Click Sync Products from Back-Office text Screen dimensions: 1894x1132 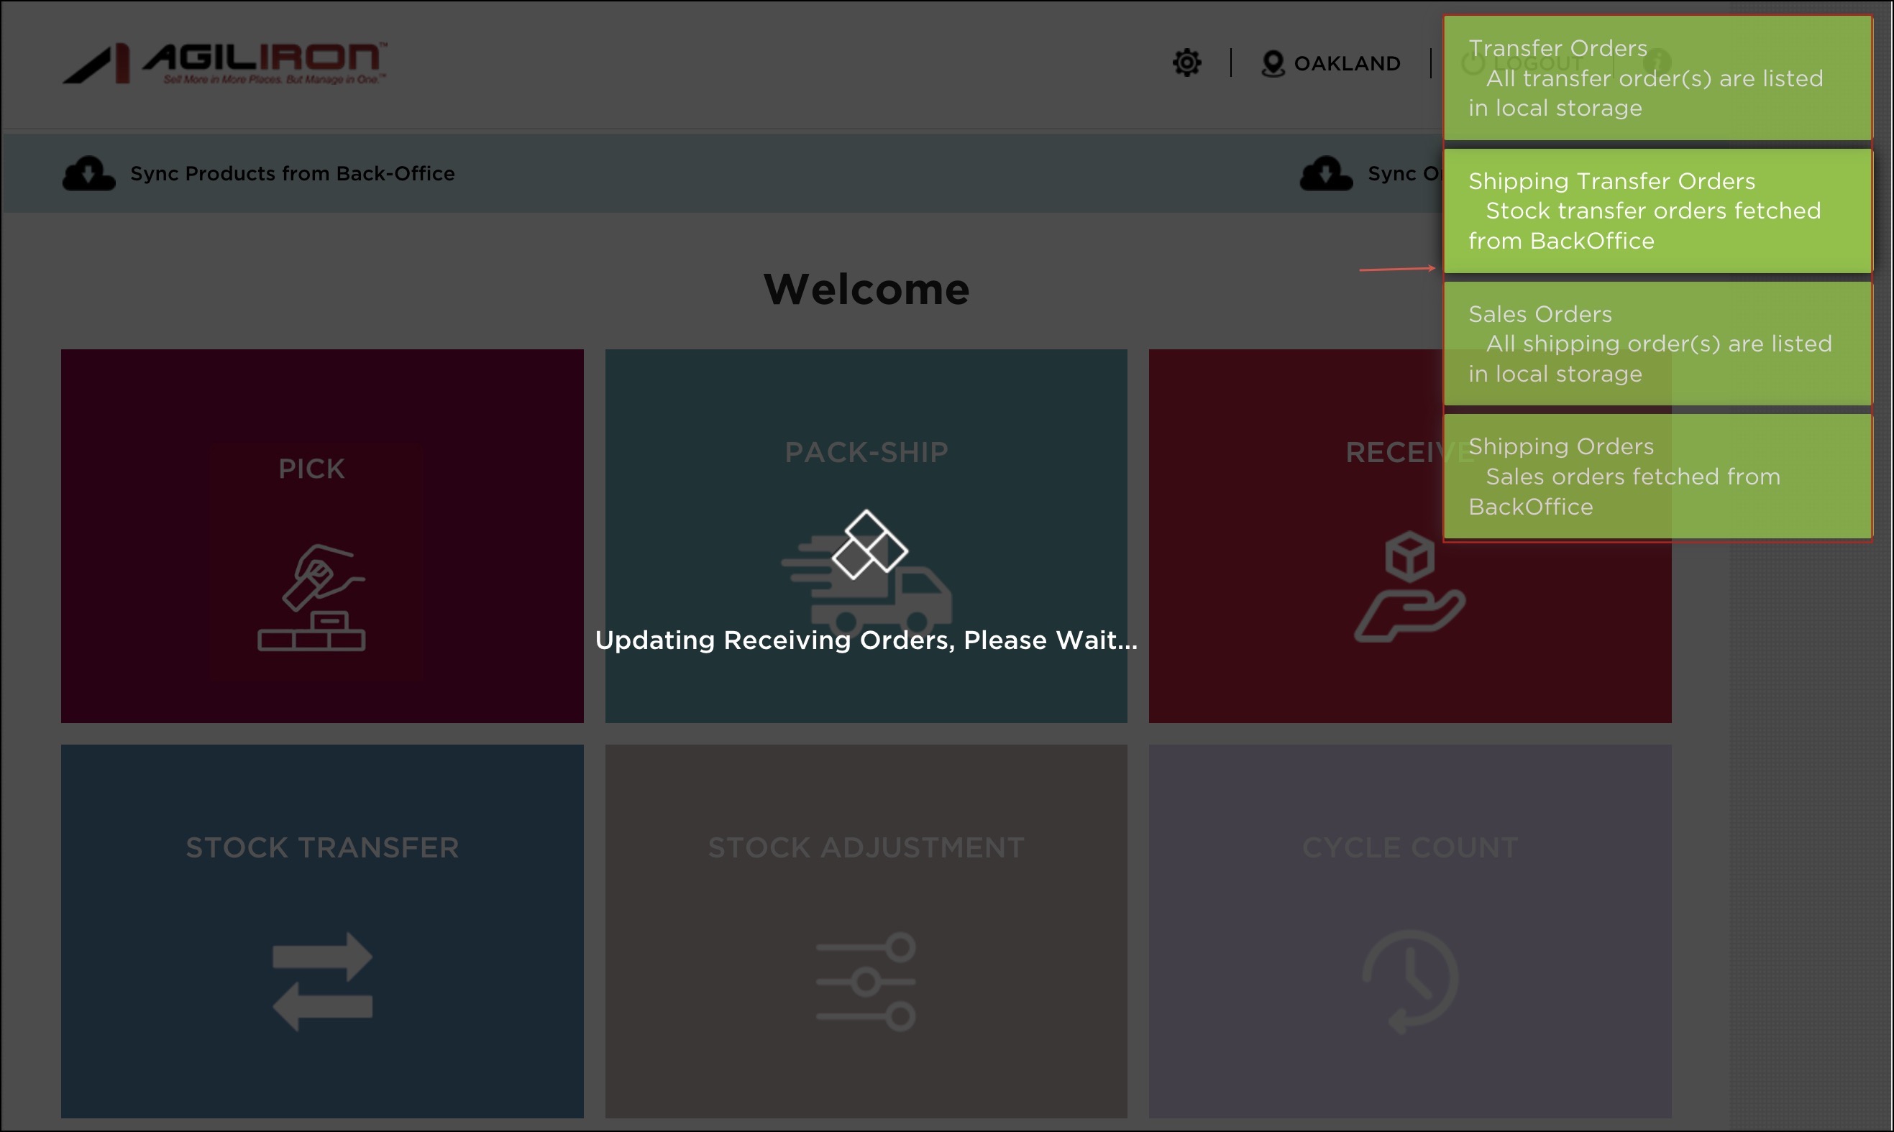(292, 174)
